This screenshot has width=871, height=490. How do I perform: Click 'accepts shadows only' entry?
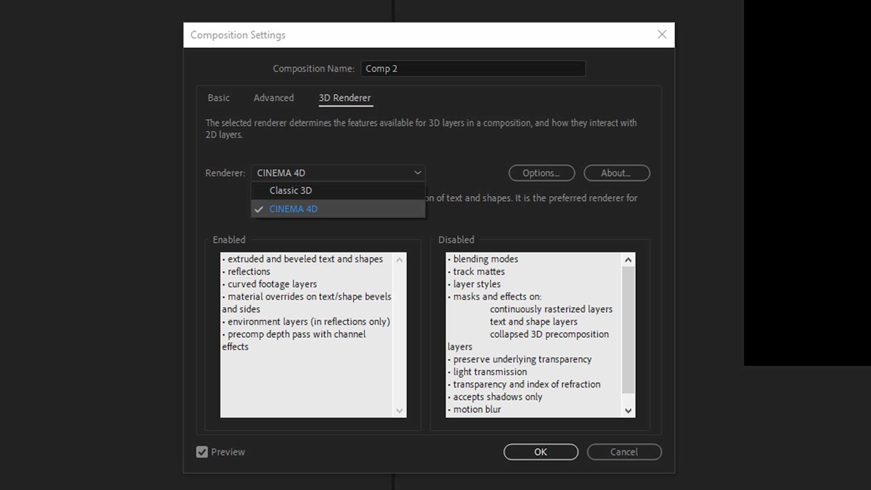(498, 397)
